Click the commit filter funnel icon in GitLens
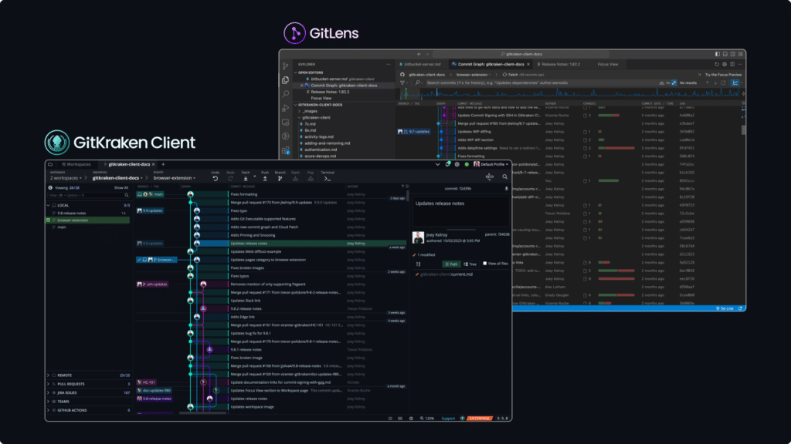791x444 pixels. point(402,82)
